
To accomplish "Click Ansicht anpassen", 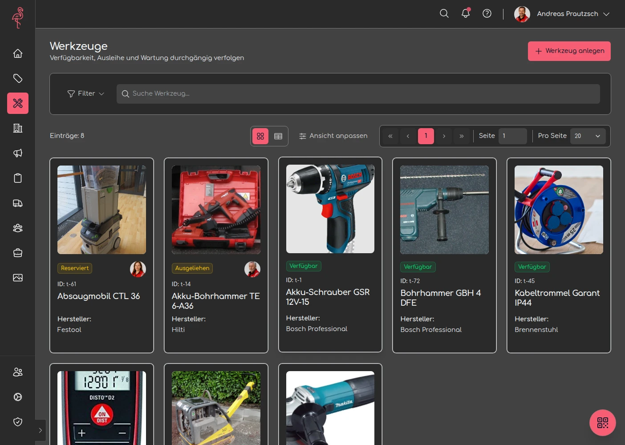I will (333, 136).
